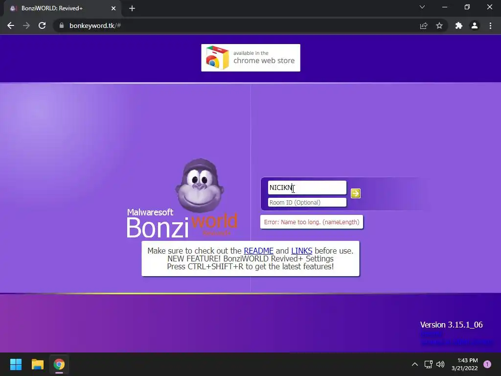
Task: View site information via lock icon
Action: (x=62, y=25)
